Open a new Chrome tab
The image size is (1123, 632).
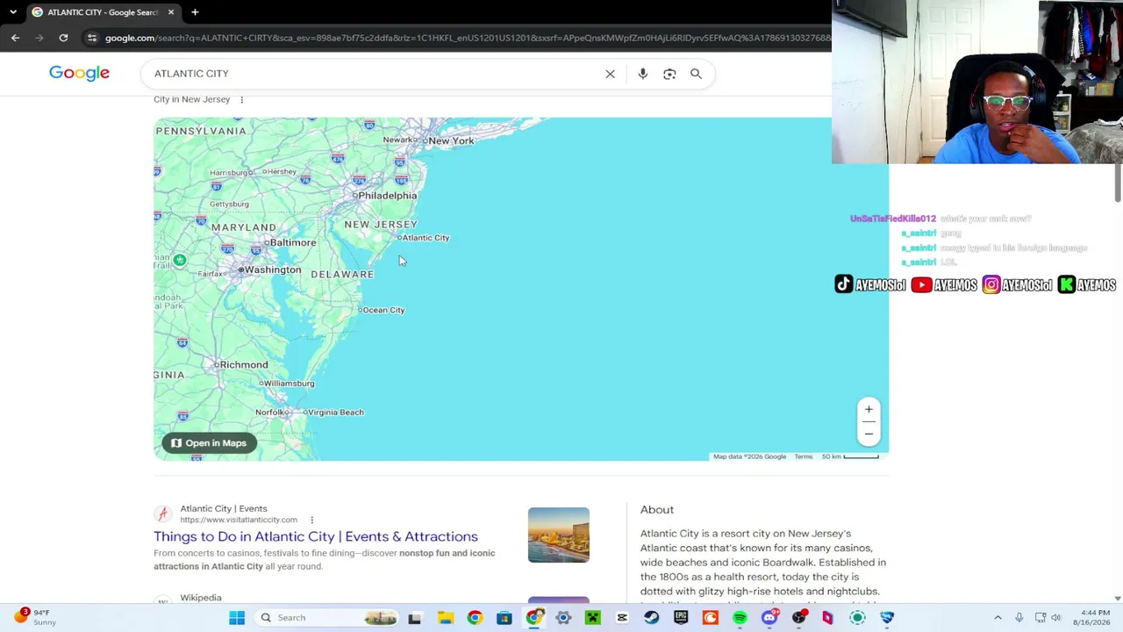click(x=195, y=12)
